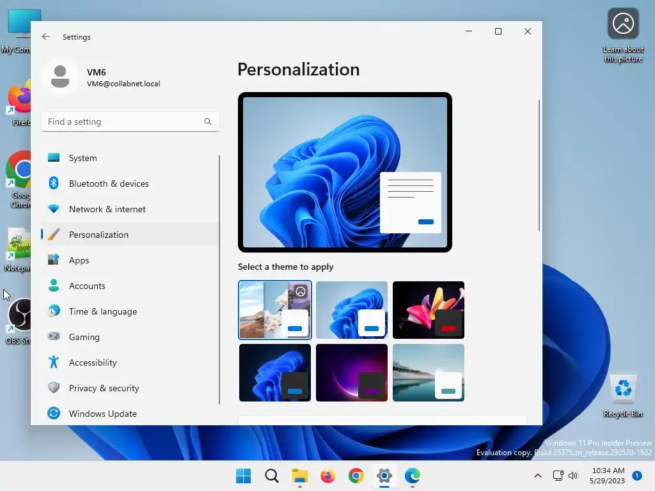Launch Firefox from the taskbar
655x491 pixels.
click(x=328, y=476)
